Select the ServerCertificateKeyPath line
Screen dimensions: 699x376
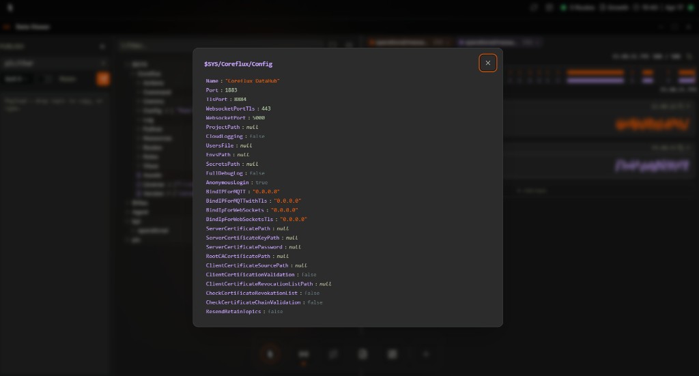pyautogui.click(x=251, y=238)
